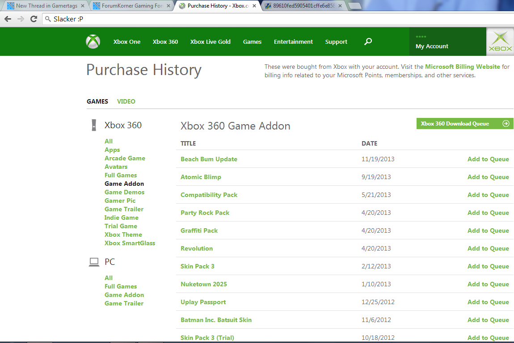Filter PC section by Full Games
Screen dimensions: 514x343
point(121,286)
